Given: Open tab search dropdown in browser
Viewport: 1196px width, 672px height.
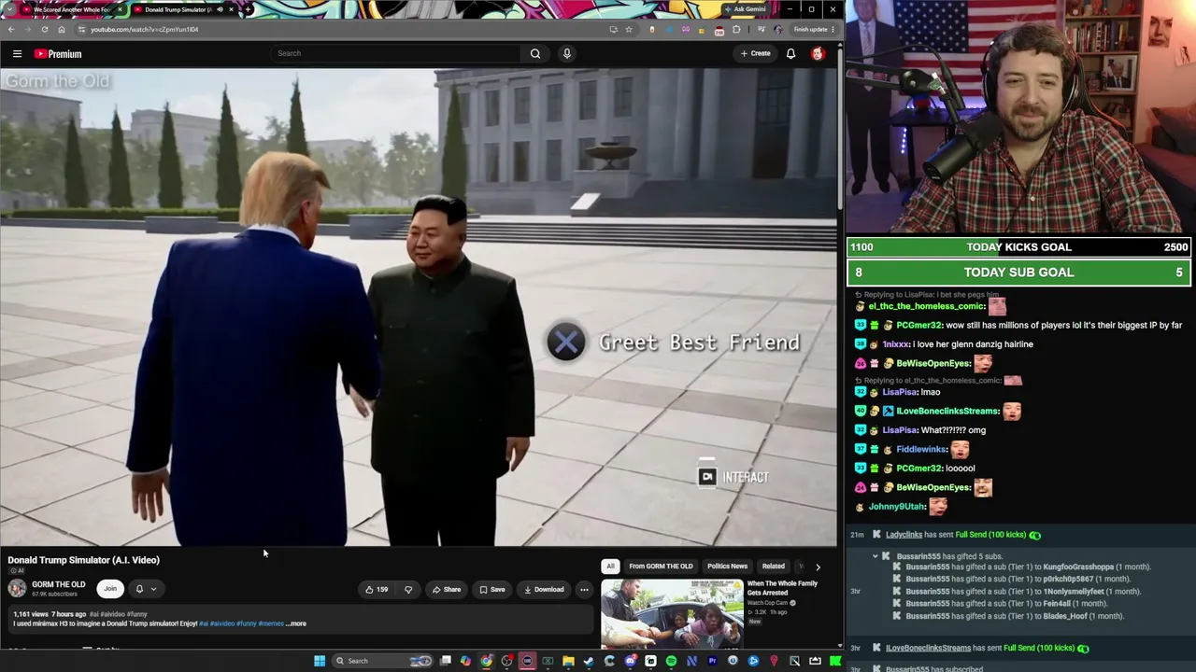Looking at the screenshot, I should point(10,9).
